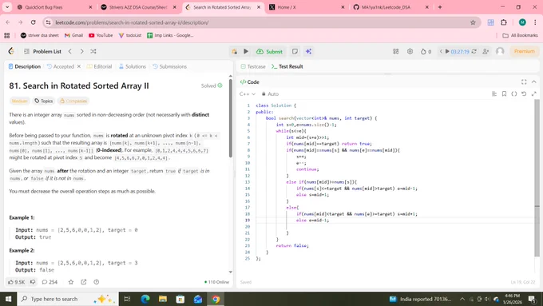
Task: Invite collaborator person-plus icon
Action: tap(486, 51)
